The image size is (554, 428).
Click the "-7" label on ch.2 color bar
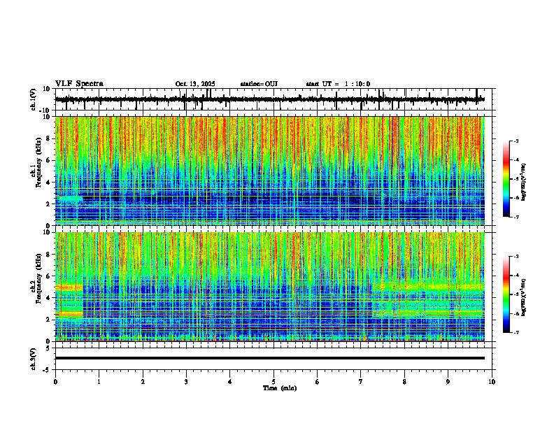point(516,332)
